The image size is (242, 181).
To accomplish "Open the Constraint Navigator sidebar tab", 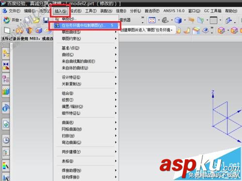I will click(6, 66).
